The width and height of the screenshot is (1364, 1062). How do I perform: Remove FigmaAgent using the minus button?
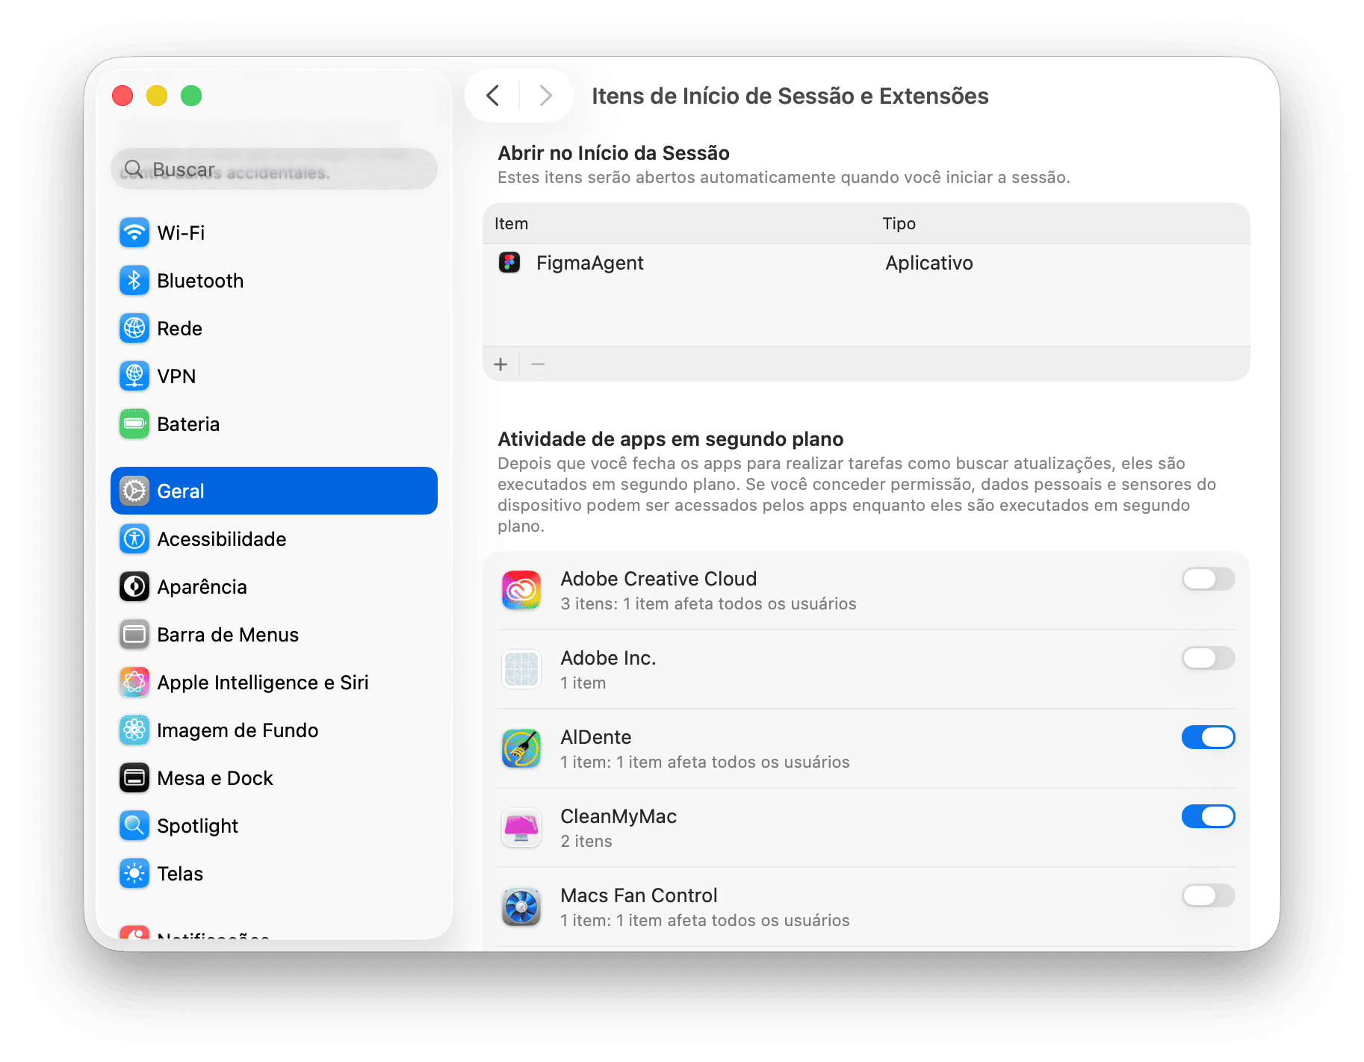537,364
